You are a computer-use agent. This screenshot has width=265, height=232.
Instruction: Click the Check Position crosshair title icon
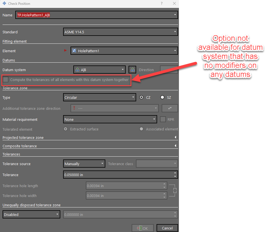click(5, 3)
